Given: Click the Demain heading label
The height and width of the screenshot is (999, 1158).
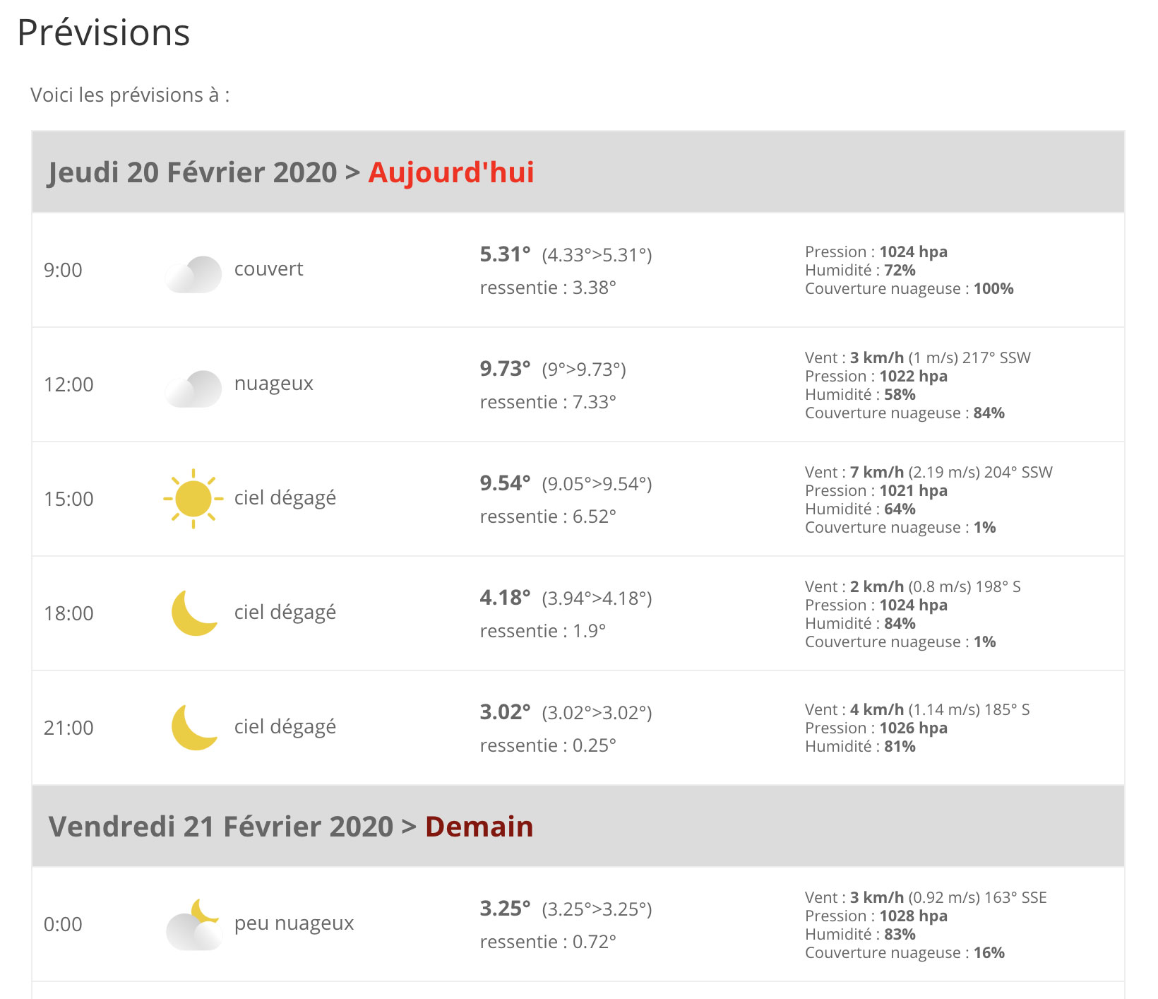Looking at the screenshot, I should (479, 827).
